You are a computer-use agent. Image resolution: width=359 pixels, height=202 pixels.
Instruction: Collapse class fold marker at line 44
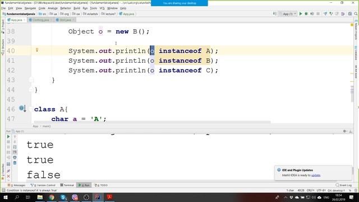point(31,90)
